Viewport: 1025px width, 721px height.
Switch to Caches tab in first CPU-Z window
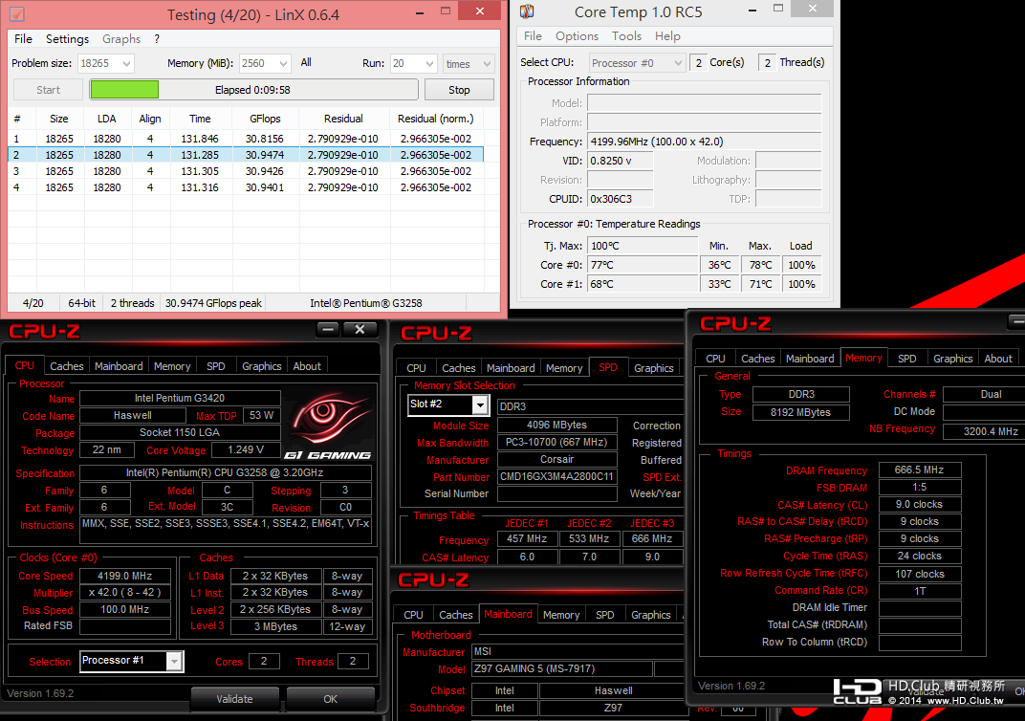tap(67, 366)
